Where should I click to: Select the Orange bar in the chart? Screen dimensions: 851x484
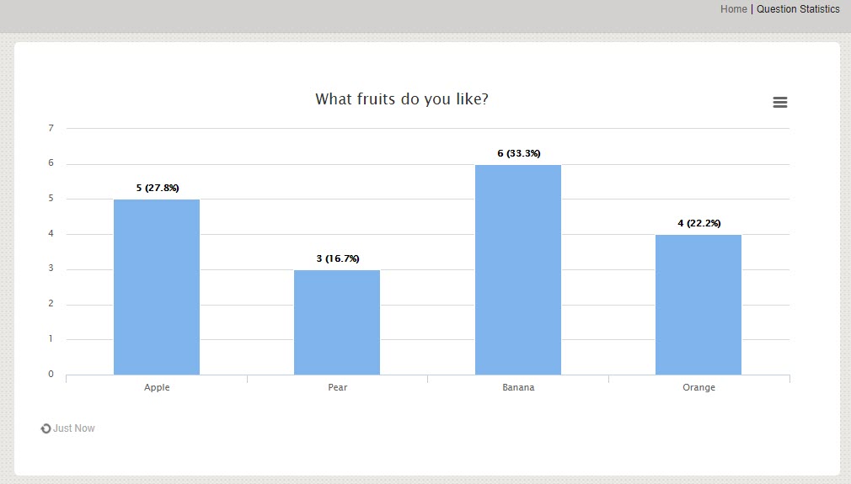click(698, 305)
